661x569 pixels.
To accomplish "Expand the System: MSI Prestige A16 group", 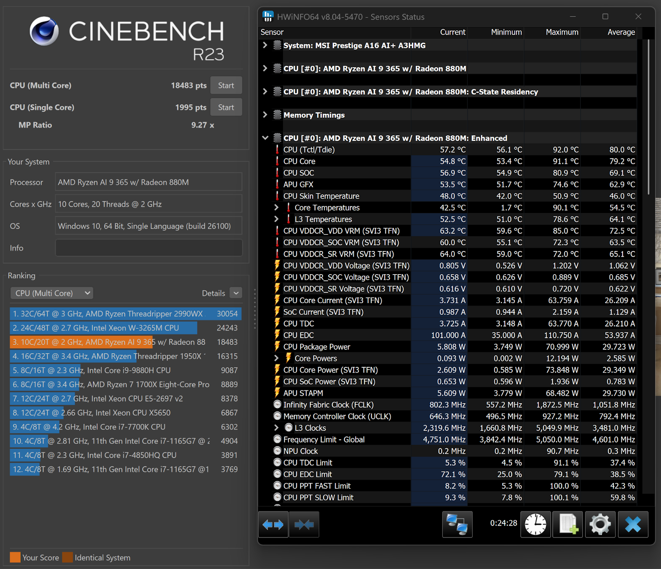I will coord(265,45).
